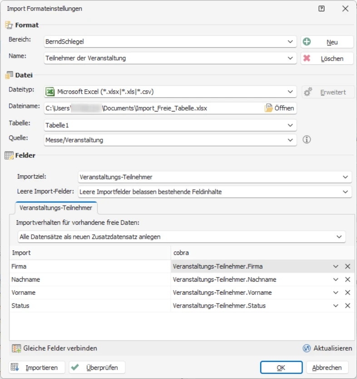357x379 pixels.
Task: Open the dialog help question mark
Action: pyautogui.click(x=322, y=8)
